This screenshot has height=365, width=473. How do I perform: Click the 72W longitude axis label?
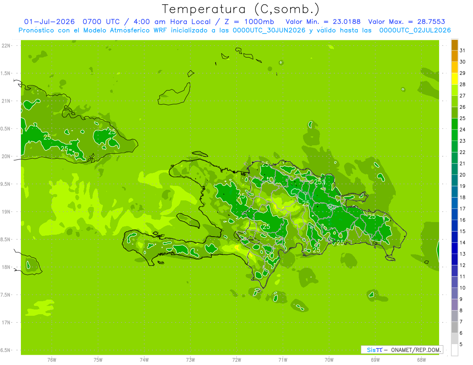[x=236, y=359]
